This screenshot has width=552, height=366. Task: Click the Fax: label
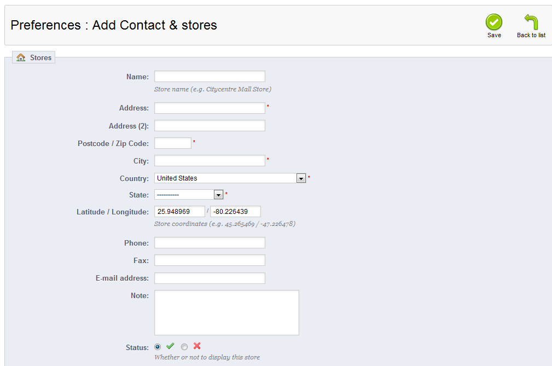click(x=141, y=261)
